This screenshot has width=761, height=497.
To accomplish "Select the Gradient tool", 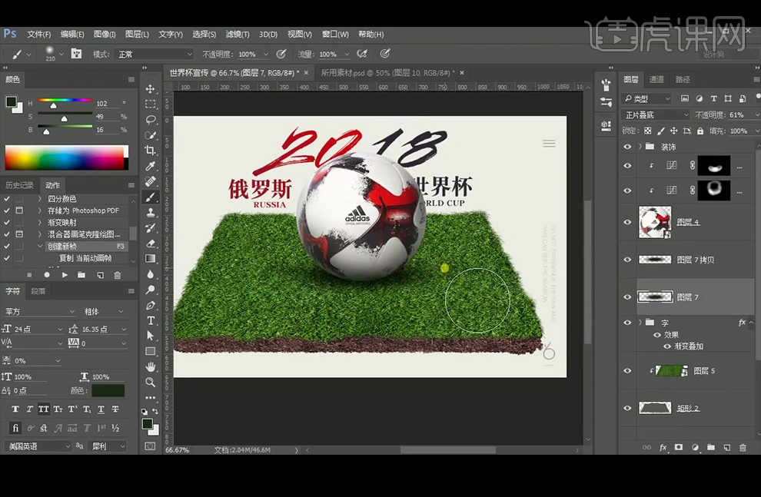I will (151, 258).
